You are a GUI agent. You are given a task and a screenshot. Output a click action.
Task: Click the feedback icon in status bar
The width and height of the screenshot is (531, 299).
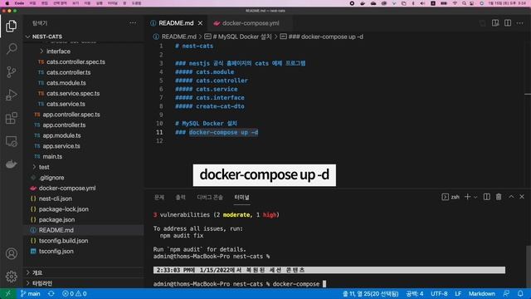coord(506,293)
